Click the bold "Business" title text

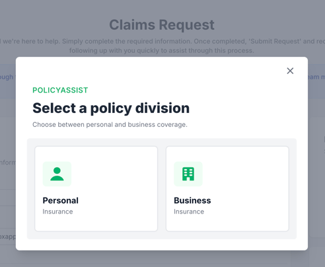(192, 200)
